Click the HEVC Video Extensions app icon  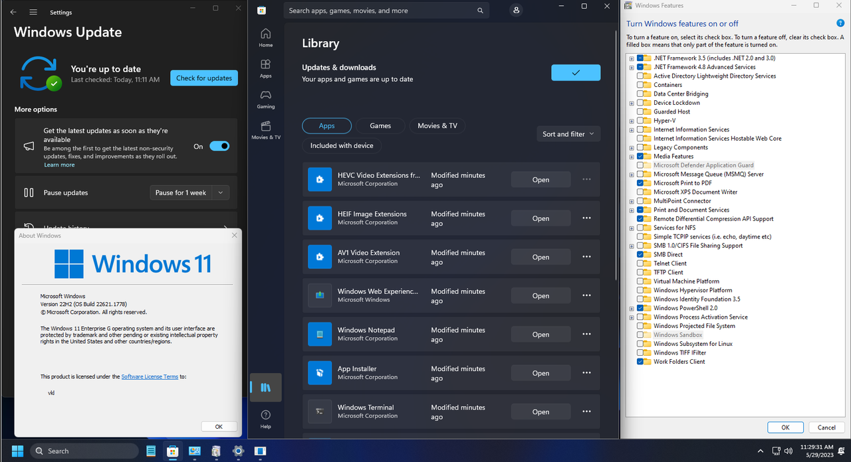pyautogui.click(x=320, y=179)
